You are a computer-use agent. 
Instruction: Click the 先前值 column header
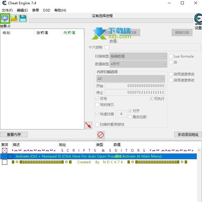coord(73,33)
